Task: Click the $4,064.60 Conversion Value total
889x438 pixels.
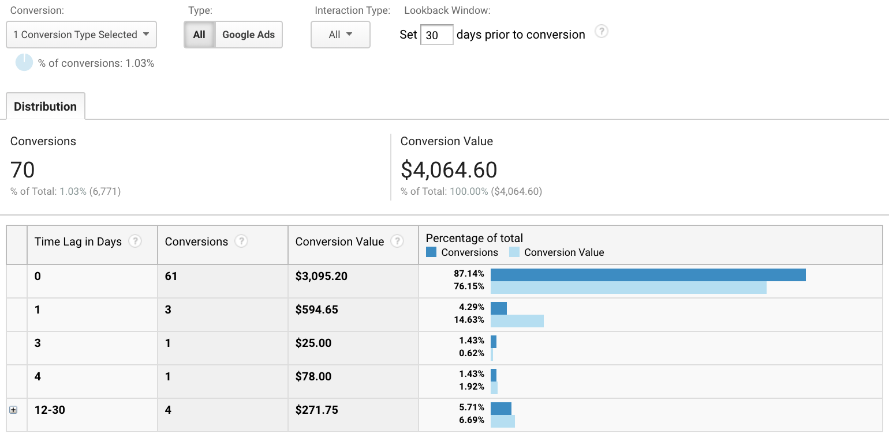Action: click(x=449, y=170)
